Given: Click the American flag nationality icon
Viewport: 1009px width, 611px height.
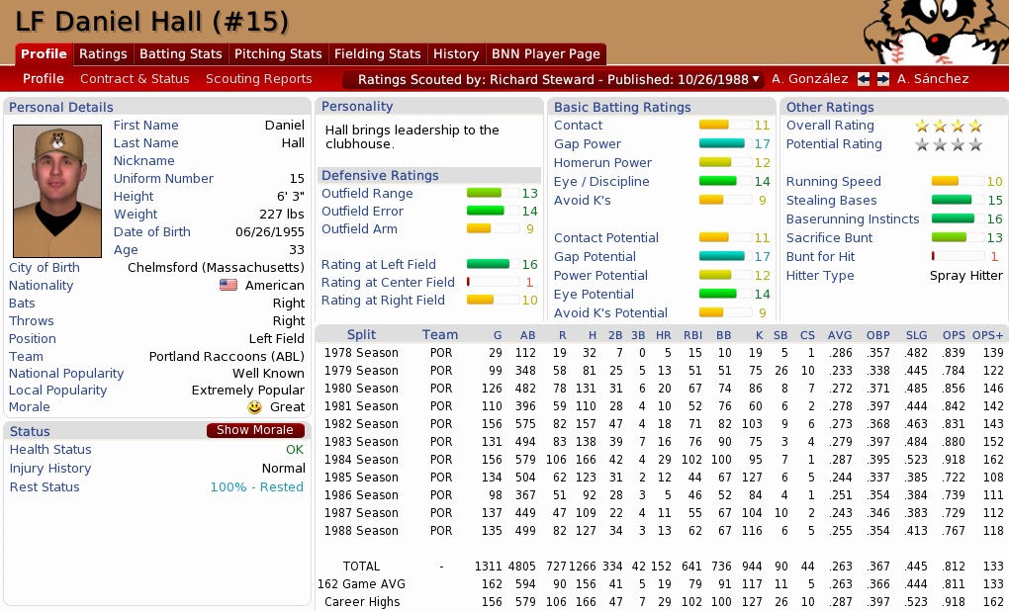Looking at the screenshot, I should point(229,286).
